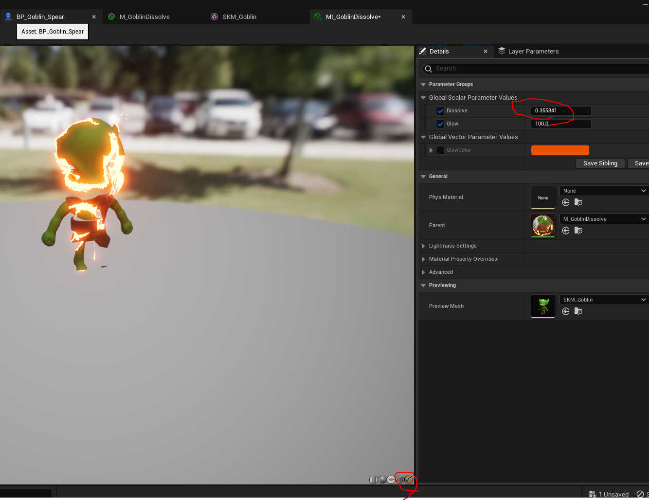Click the BP_Goblin_Spear blueprint tab icon
Image resolution: width=649 pixels, height=500 pixels.
click(8, 17)
